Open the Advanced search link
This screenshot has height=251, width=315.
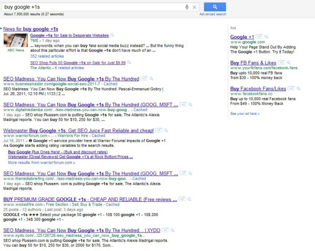tap(213, 14)
